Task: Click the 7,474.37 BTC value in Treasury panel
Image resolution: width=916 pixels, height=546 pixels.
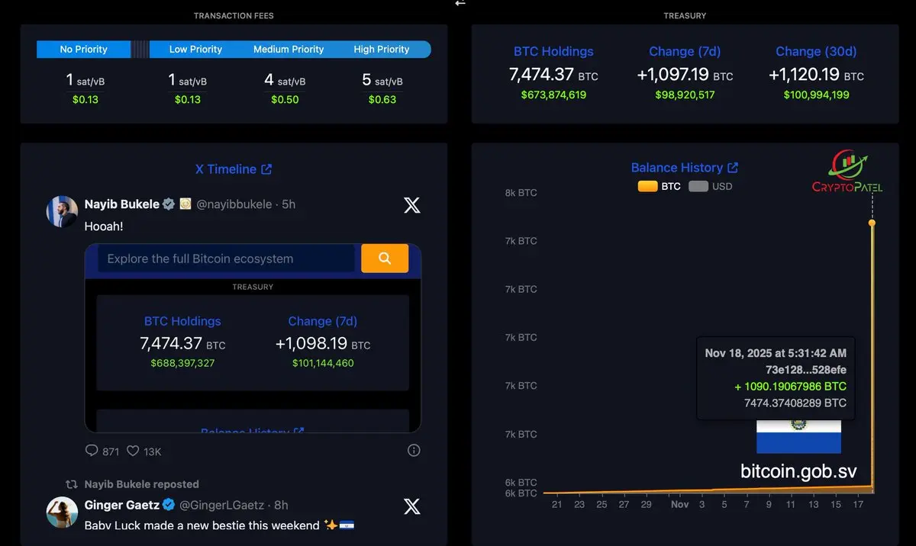Action: (553, 75)
